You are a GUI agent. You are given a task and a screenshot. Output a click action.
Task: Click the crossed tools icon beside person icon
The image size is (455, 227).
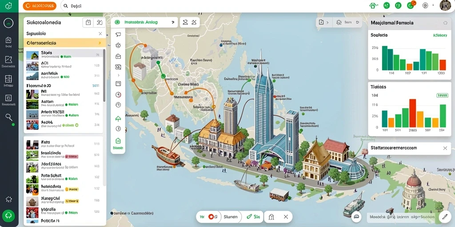coord(195,22)
